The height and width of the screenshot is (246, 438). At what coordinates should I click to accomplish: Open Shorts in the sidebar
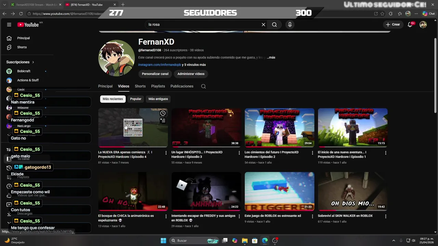point(22,47)
